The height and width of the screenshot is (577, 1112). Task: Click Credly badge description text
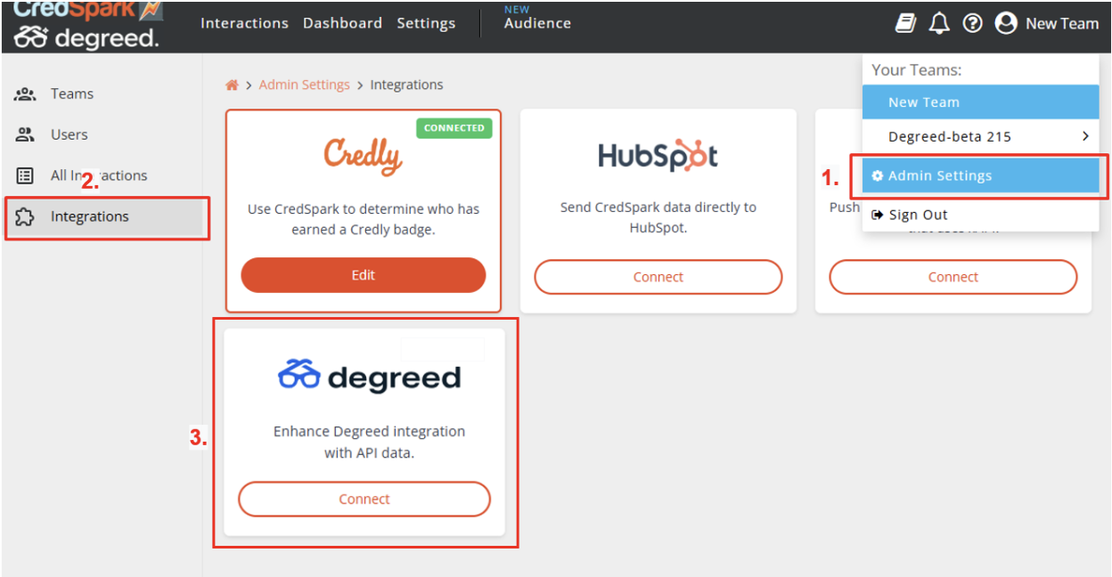coord(364,219)
